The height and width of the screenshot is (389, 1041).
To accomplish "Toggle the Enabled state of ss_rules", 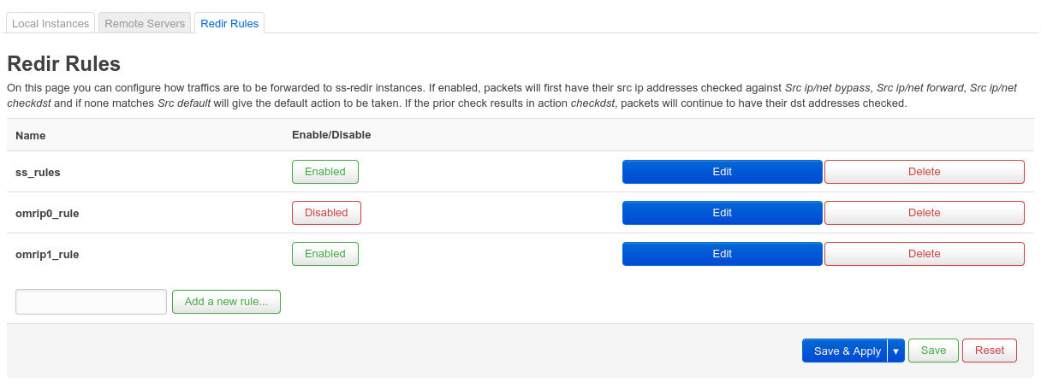I will (x=324, y=172).
